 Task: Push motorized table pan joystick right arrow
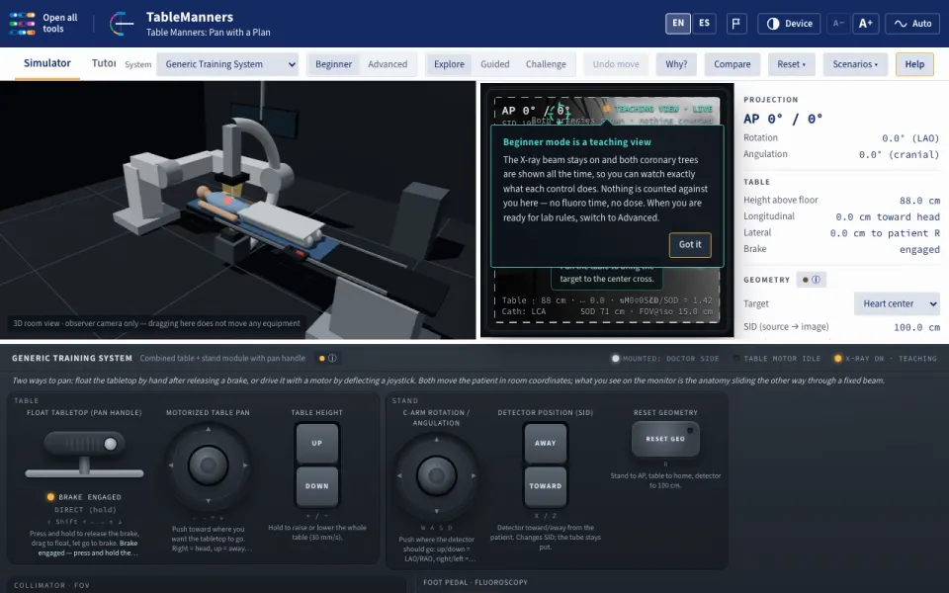click(x=245, y=466)
